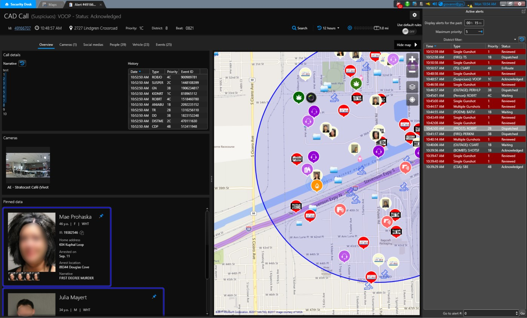Viewport: 527px width, 318px height.
Task: Unpin the Julia Mayert record
Action: [x=154, y=297]
